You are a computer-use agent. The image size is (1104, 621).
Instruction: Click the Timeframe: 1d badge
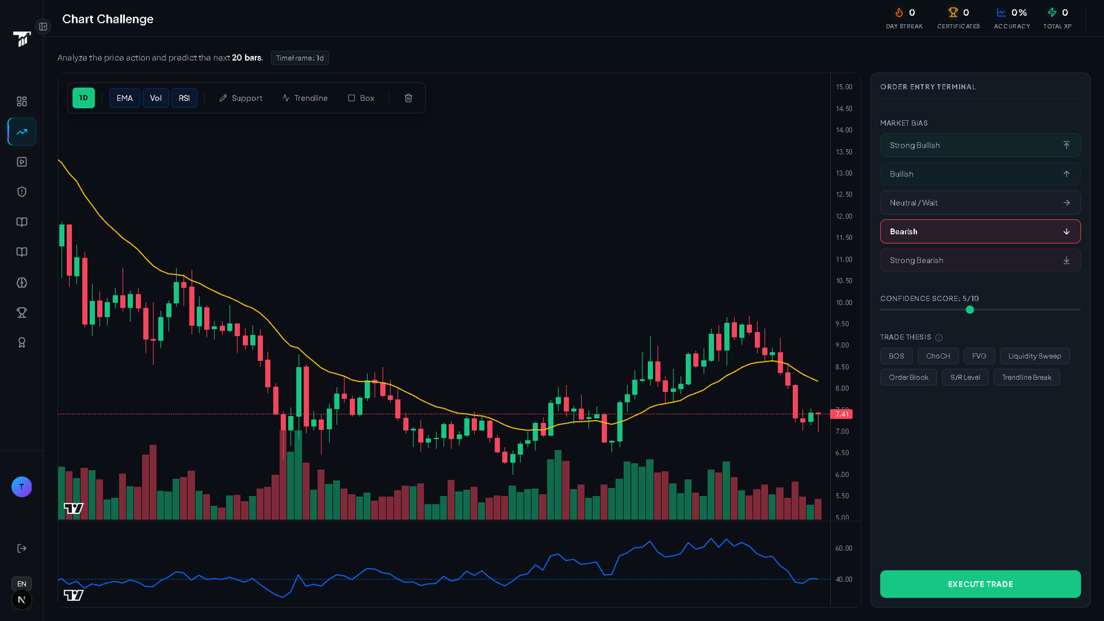coord(299,58)
